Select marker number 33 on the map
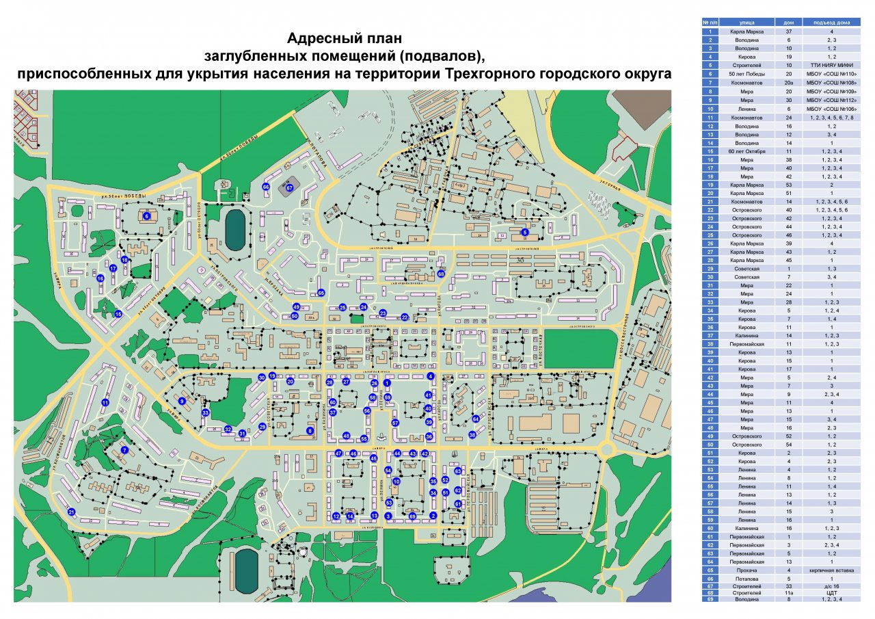Screen dimensions: 875x619 [205, 413]
